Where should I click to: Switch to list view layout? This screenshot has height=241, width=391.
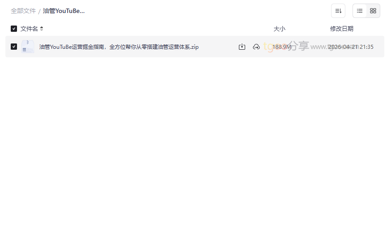coord(359,11)
